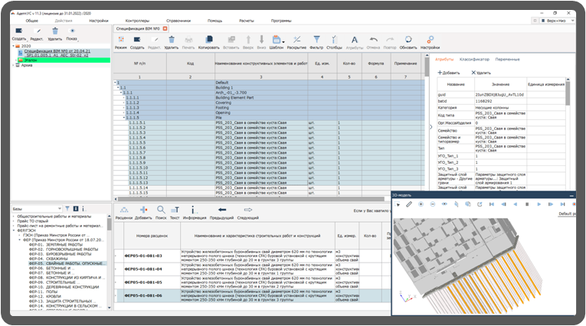
Task: Pause the 3D-модель playback
Action: coord(527,204)
